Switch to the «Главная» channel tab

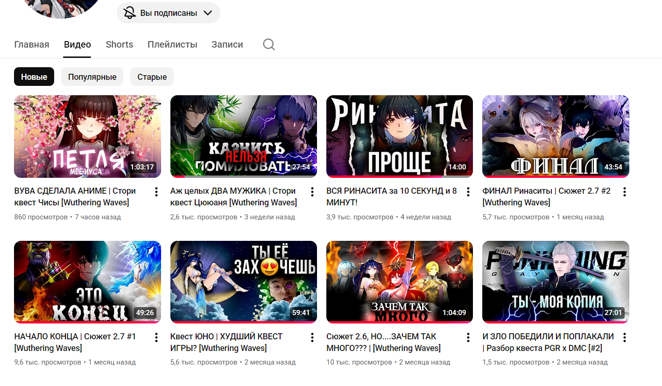pos(32,44)
